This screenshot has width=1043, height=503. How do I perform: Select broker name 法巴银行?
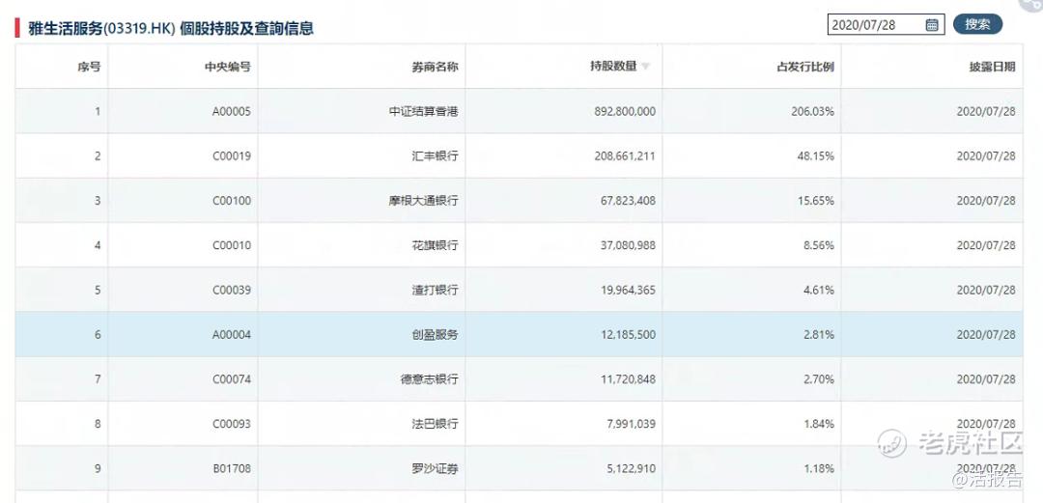(x=435, y=423)
